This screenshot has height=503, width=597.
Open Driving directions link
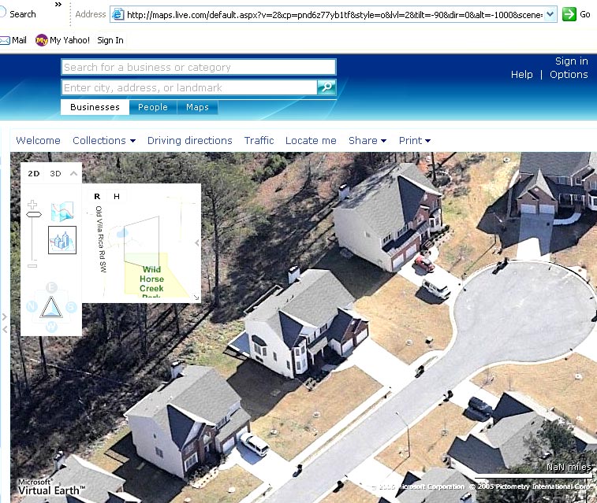click(189, 141)
